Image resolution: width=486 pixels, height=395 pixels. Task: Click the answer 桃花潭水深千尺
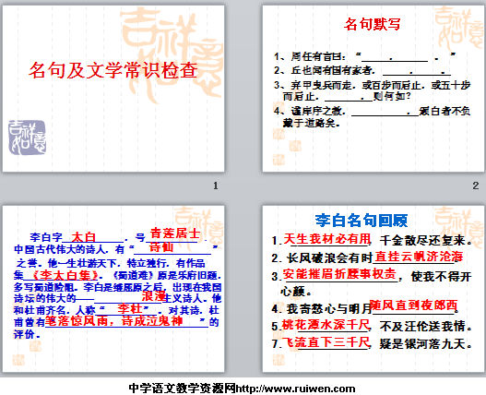[326, 325]
